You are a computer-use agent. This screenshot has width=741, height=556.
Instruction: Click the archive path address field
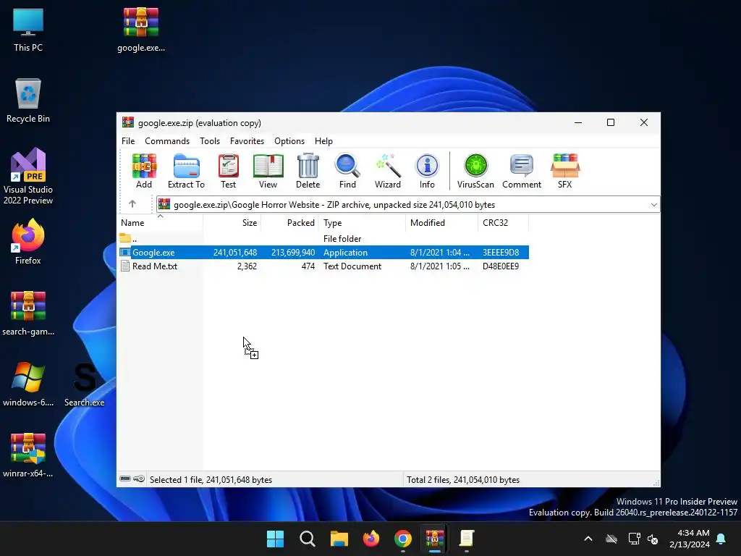(x=408, y=205)
